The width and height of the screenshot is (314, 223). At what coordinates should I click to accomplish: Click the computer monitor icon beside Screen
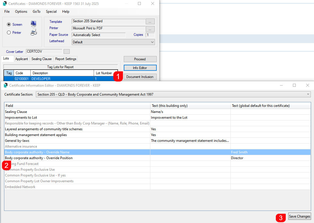[34, 24]
